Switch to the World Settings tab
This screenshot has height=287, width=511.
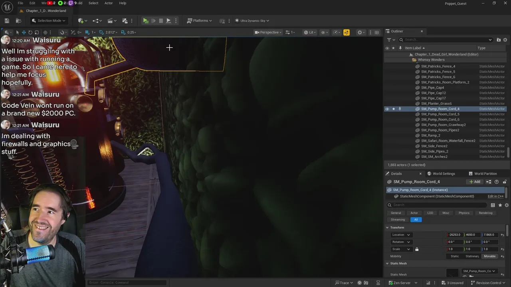[x=441, y=174]
